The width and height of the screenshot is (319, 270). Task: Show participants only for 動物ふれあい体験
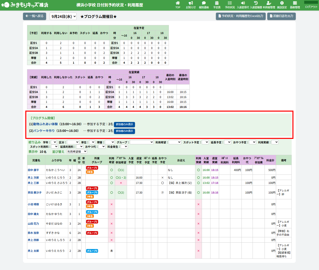pyautogui.click(x=124, y=124)
